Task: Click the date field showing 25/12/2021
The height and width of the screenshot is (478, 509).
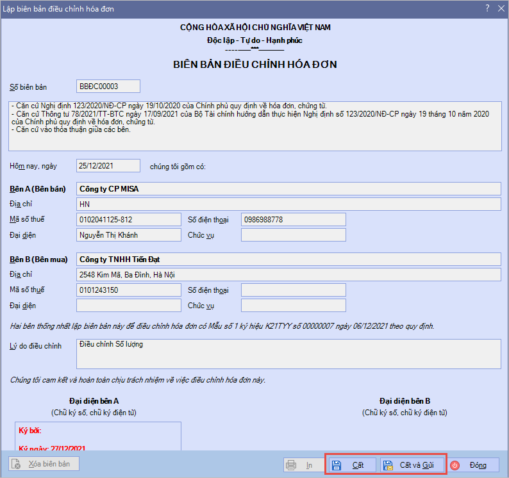Action: click(x=108, y=166)
